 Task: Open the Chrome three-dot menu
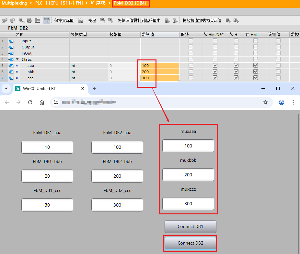pyautogui.click(x=293, y=102)
